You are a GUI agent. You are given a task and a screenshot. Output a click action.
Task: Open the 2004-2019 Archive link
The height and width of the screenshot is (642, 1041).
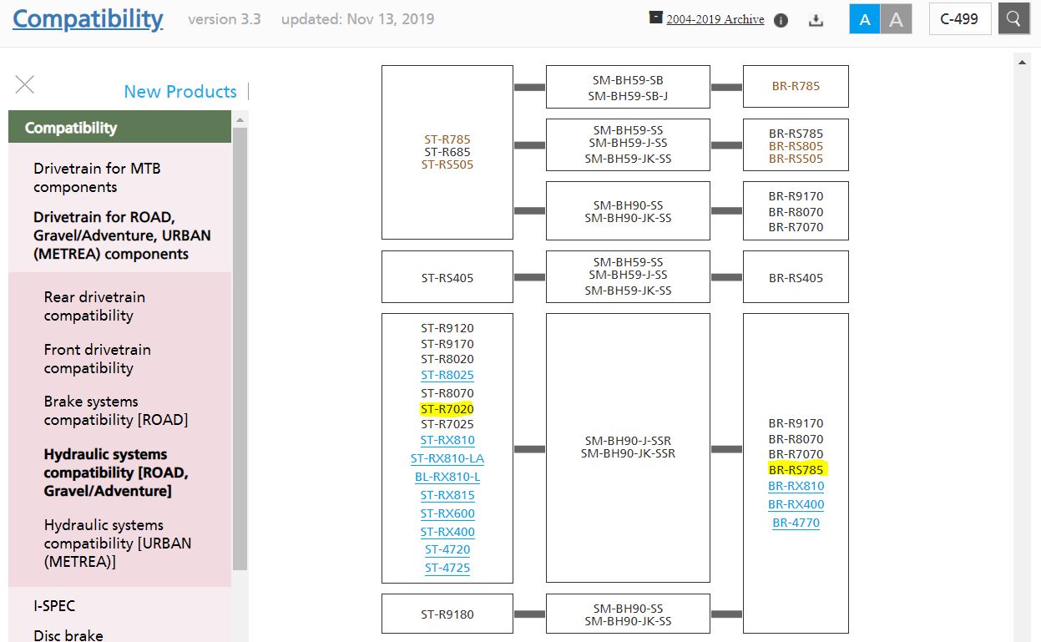click(x=715, y=19)
